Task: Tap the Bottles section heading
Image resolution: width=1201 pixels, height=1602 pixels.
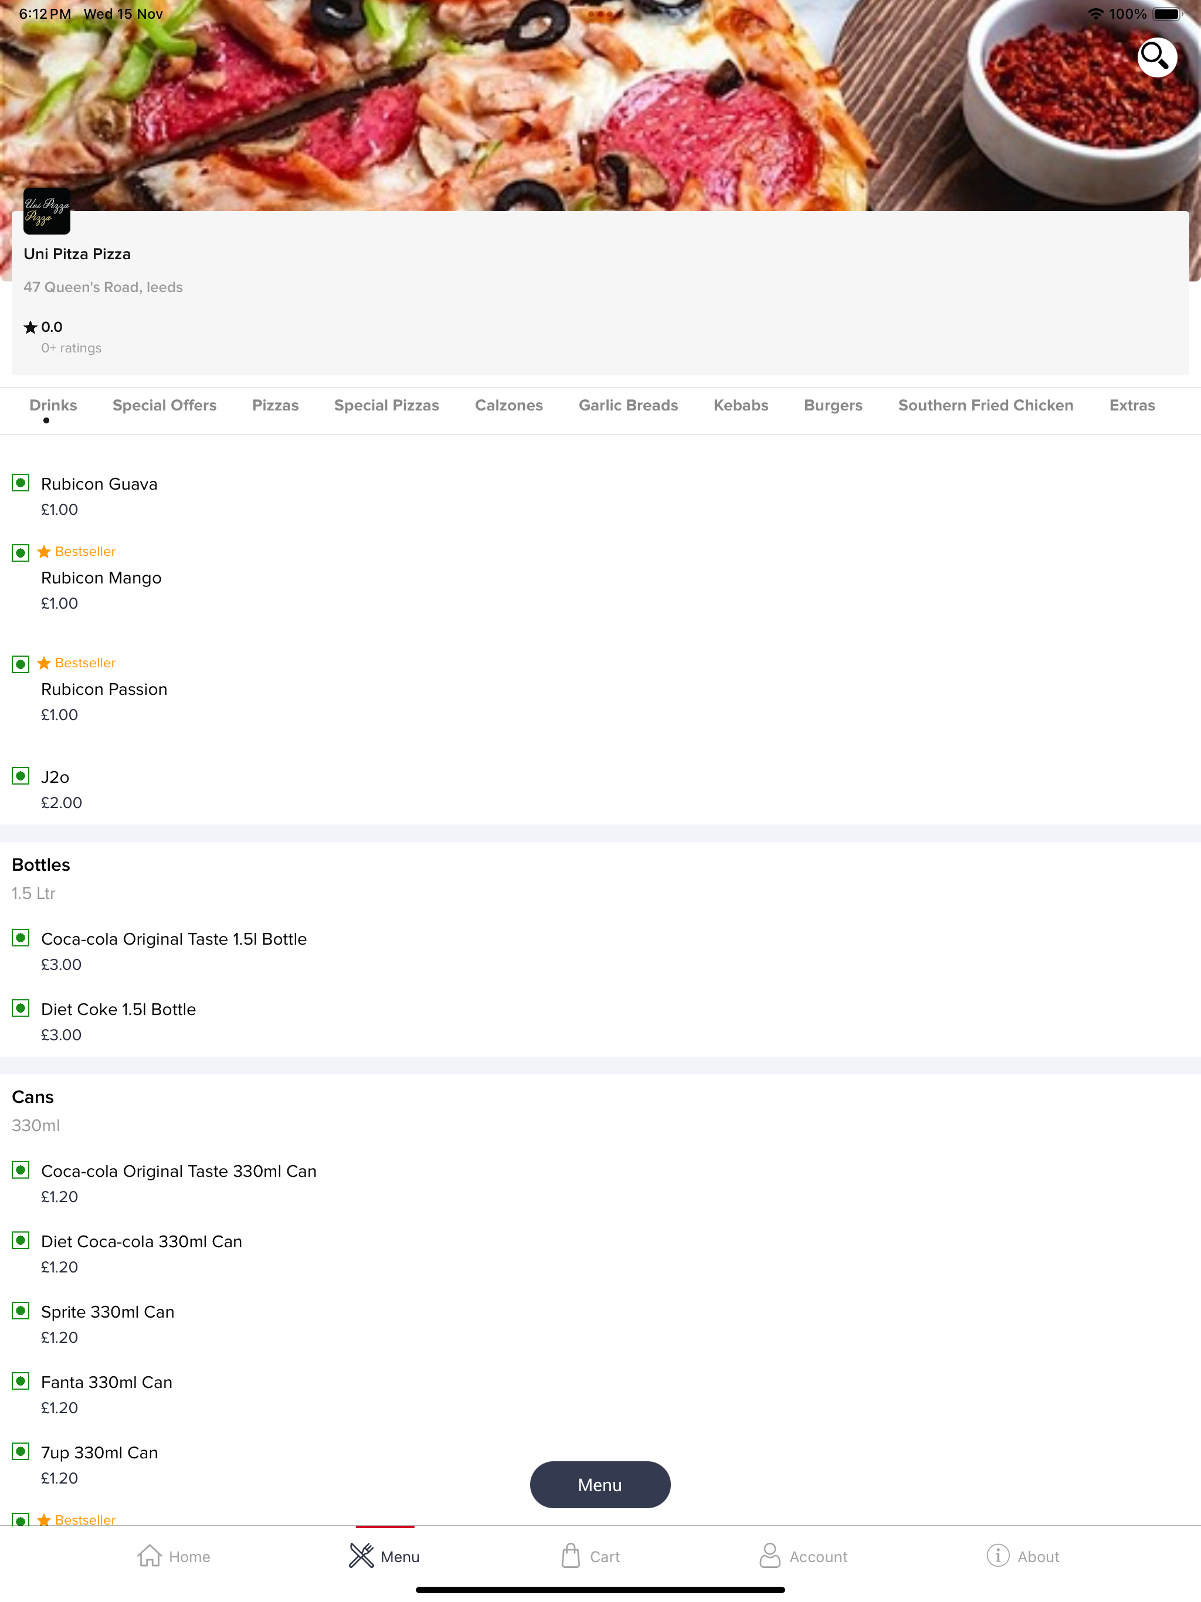Action: click(x=41, y=865)
